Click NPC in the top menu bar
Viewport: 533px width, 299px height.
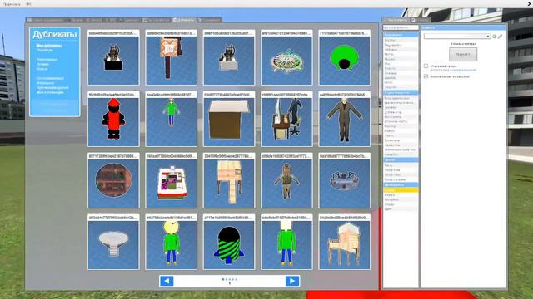pyautogui.click(x=28, y=4)
